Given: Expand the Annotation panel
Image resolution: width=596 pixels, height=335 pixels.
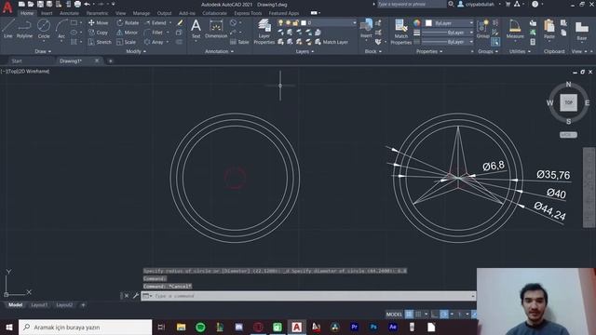Looking at the screenshot, I should pyautogui.click(x=220, y=51).
